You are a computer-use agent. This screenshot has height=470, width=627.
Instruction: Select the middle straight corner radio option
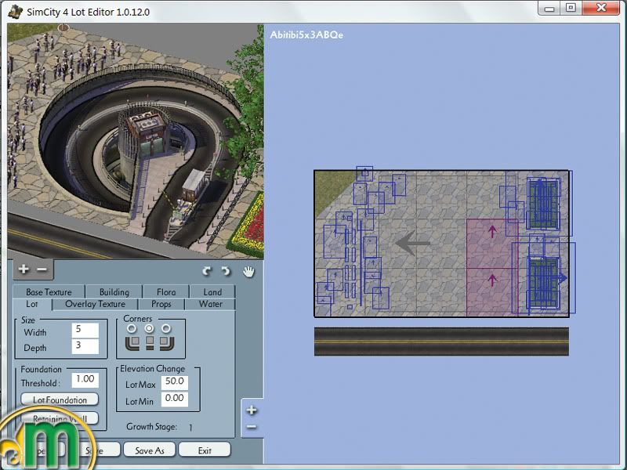pos(149,329)
